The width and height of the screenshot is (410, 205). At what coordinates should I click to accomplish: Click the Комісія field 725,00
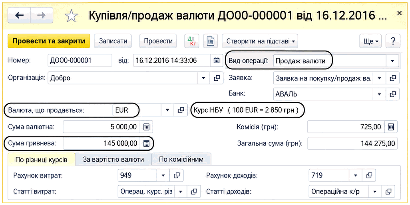point(346,127)
